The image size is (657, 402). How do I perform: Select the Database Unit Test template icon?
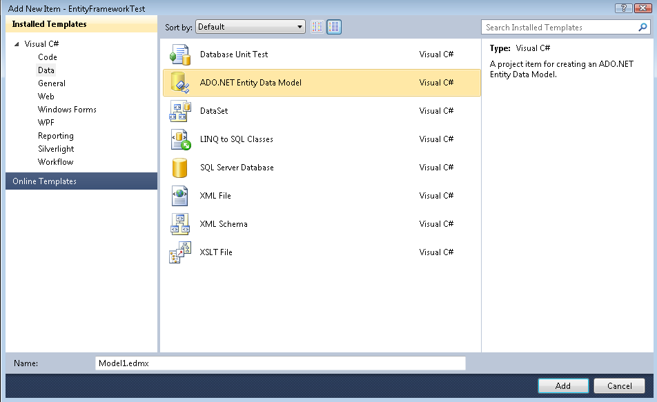179,54
